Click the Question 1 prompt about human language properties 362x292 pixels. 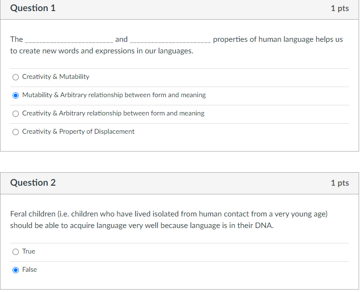pos(176,45)
